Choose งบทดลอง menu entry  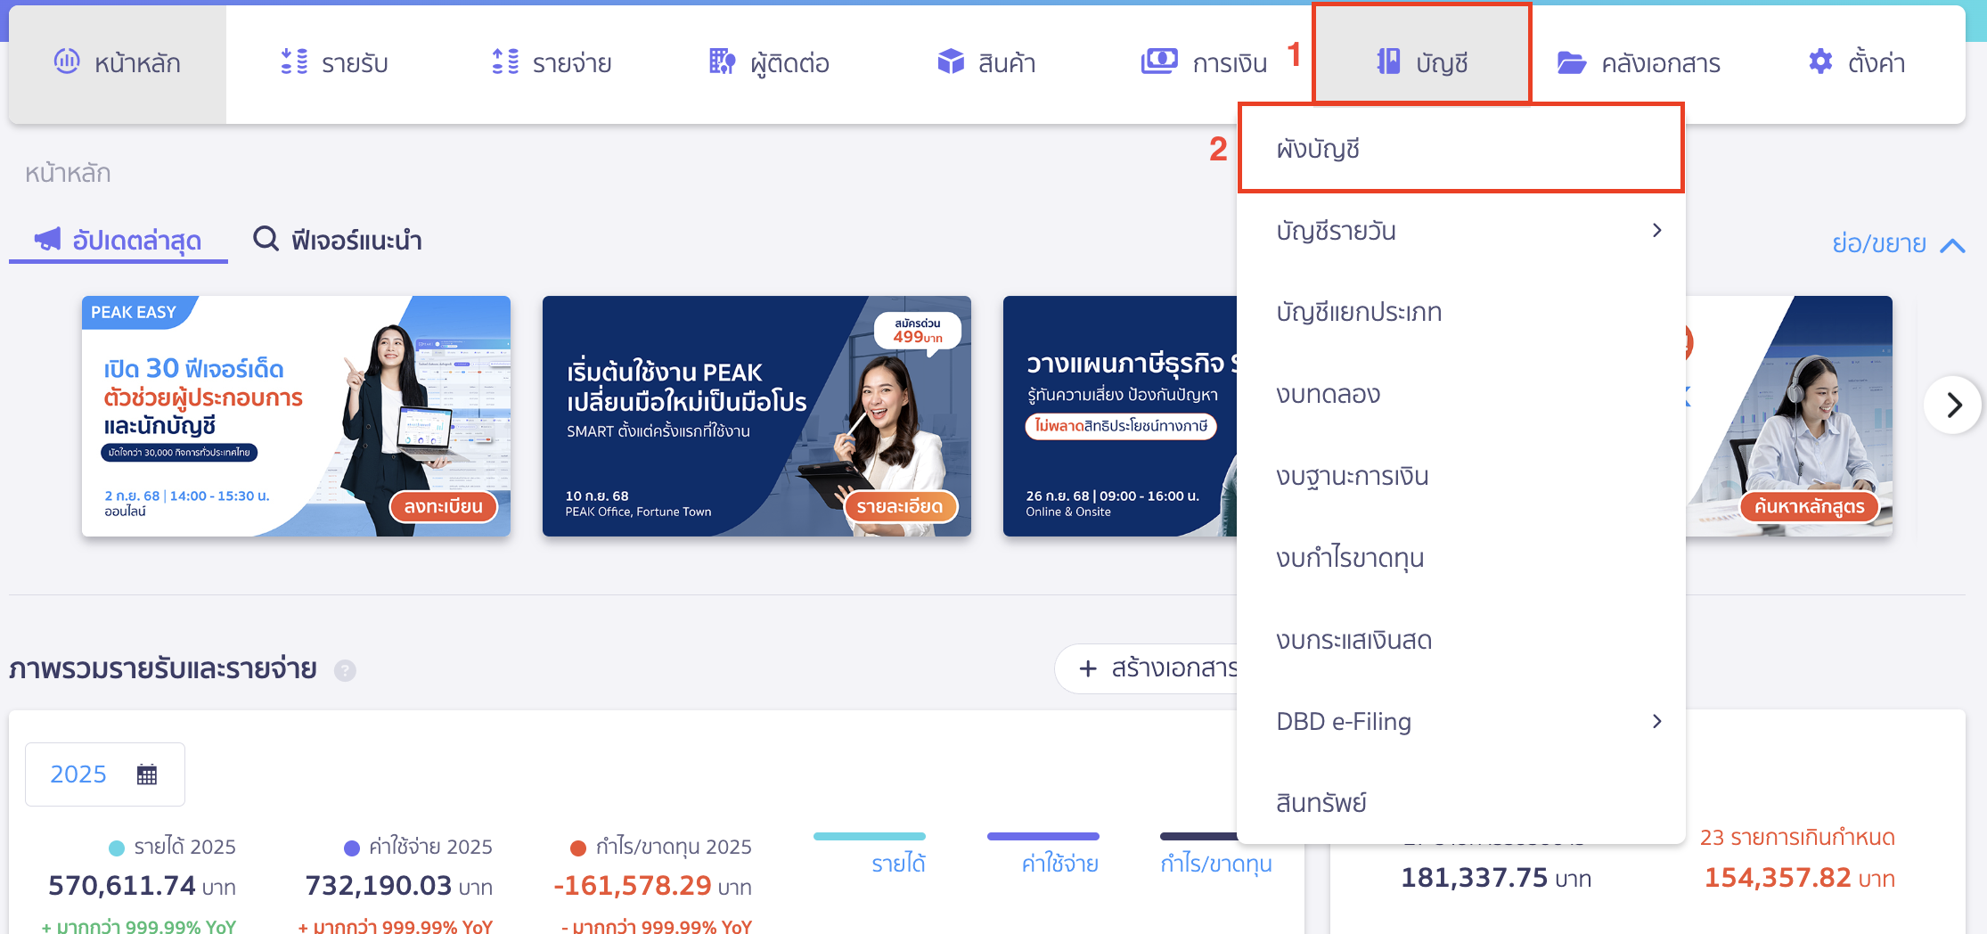[x=1461, y=394]
